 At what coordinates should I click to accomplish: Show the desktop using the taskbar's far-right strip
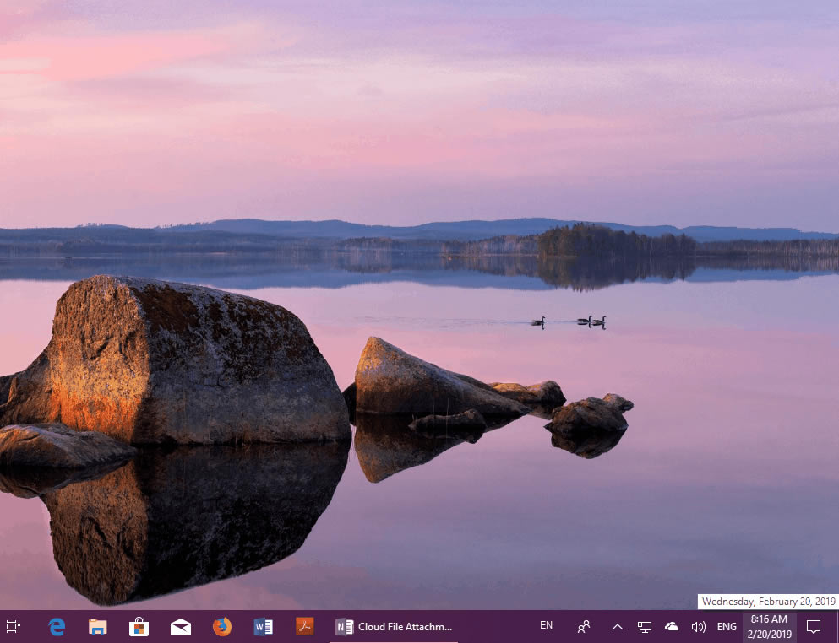tap(837, 627)
